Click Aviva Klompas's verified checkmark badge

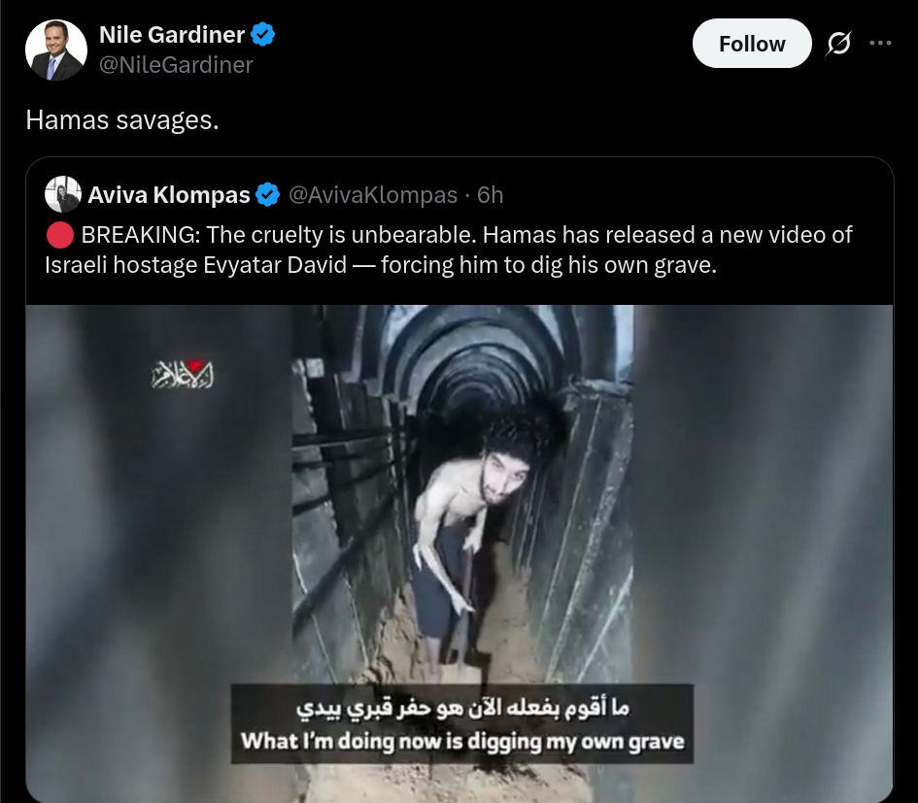point(268,194)
